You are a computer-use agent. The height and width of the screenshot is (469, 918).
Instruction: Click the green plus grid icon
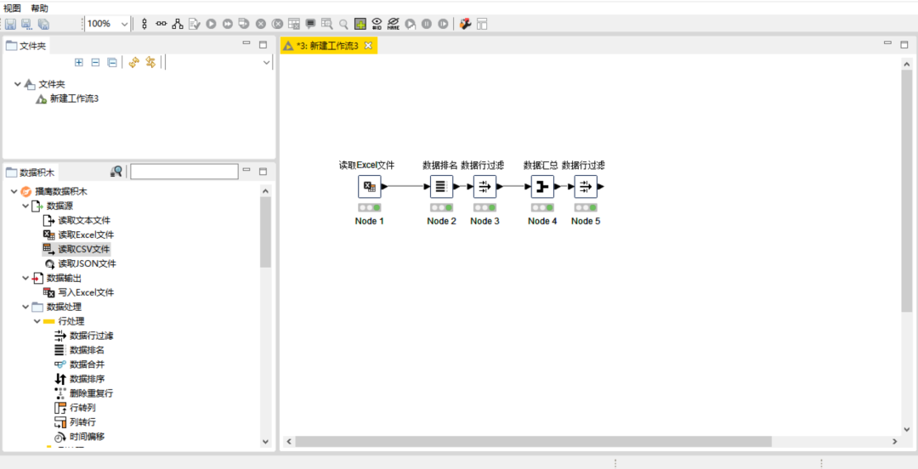coord(360,24)
